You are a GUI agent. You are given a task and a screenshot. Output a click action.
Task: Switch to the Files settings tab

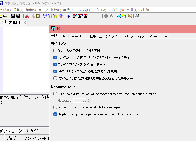(64, 36)
